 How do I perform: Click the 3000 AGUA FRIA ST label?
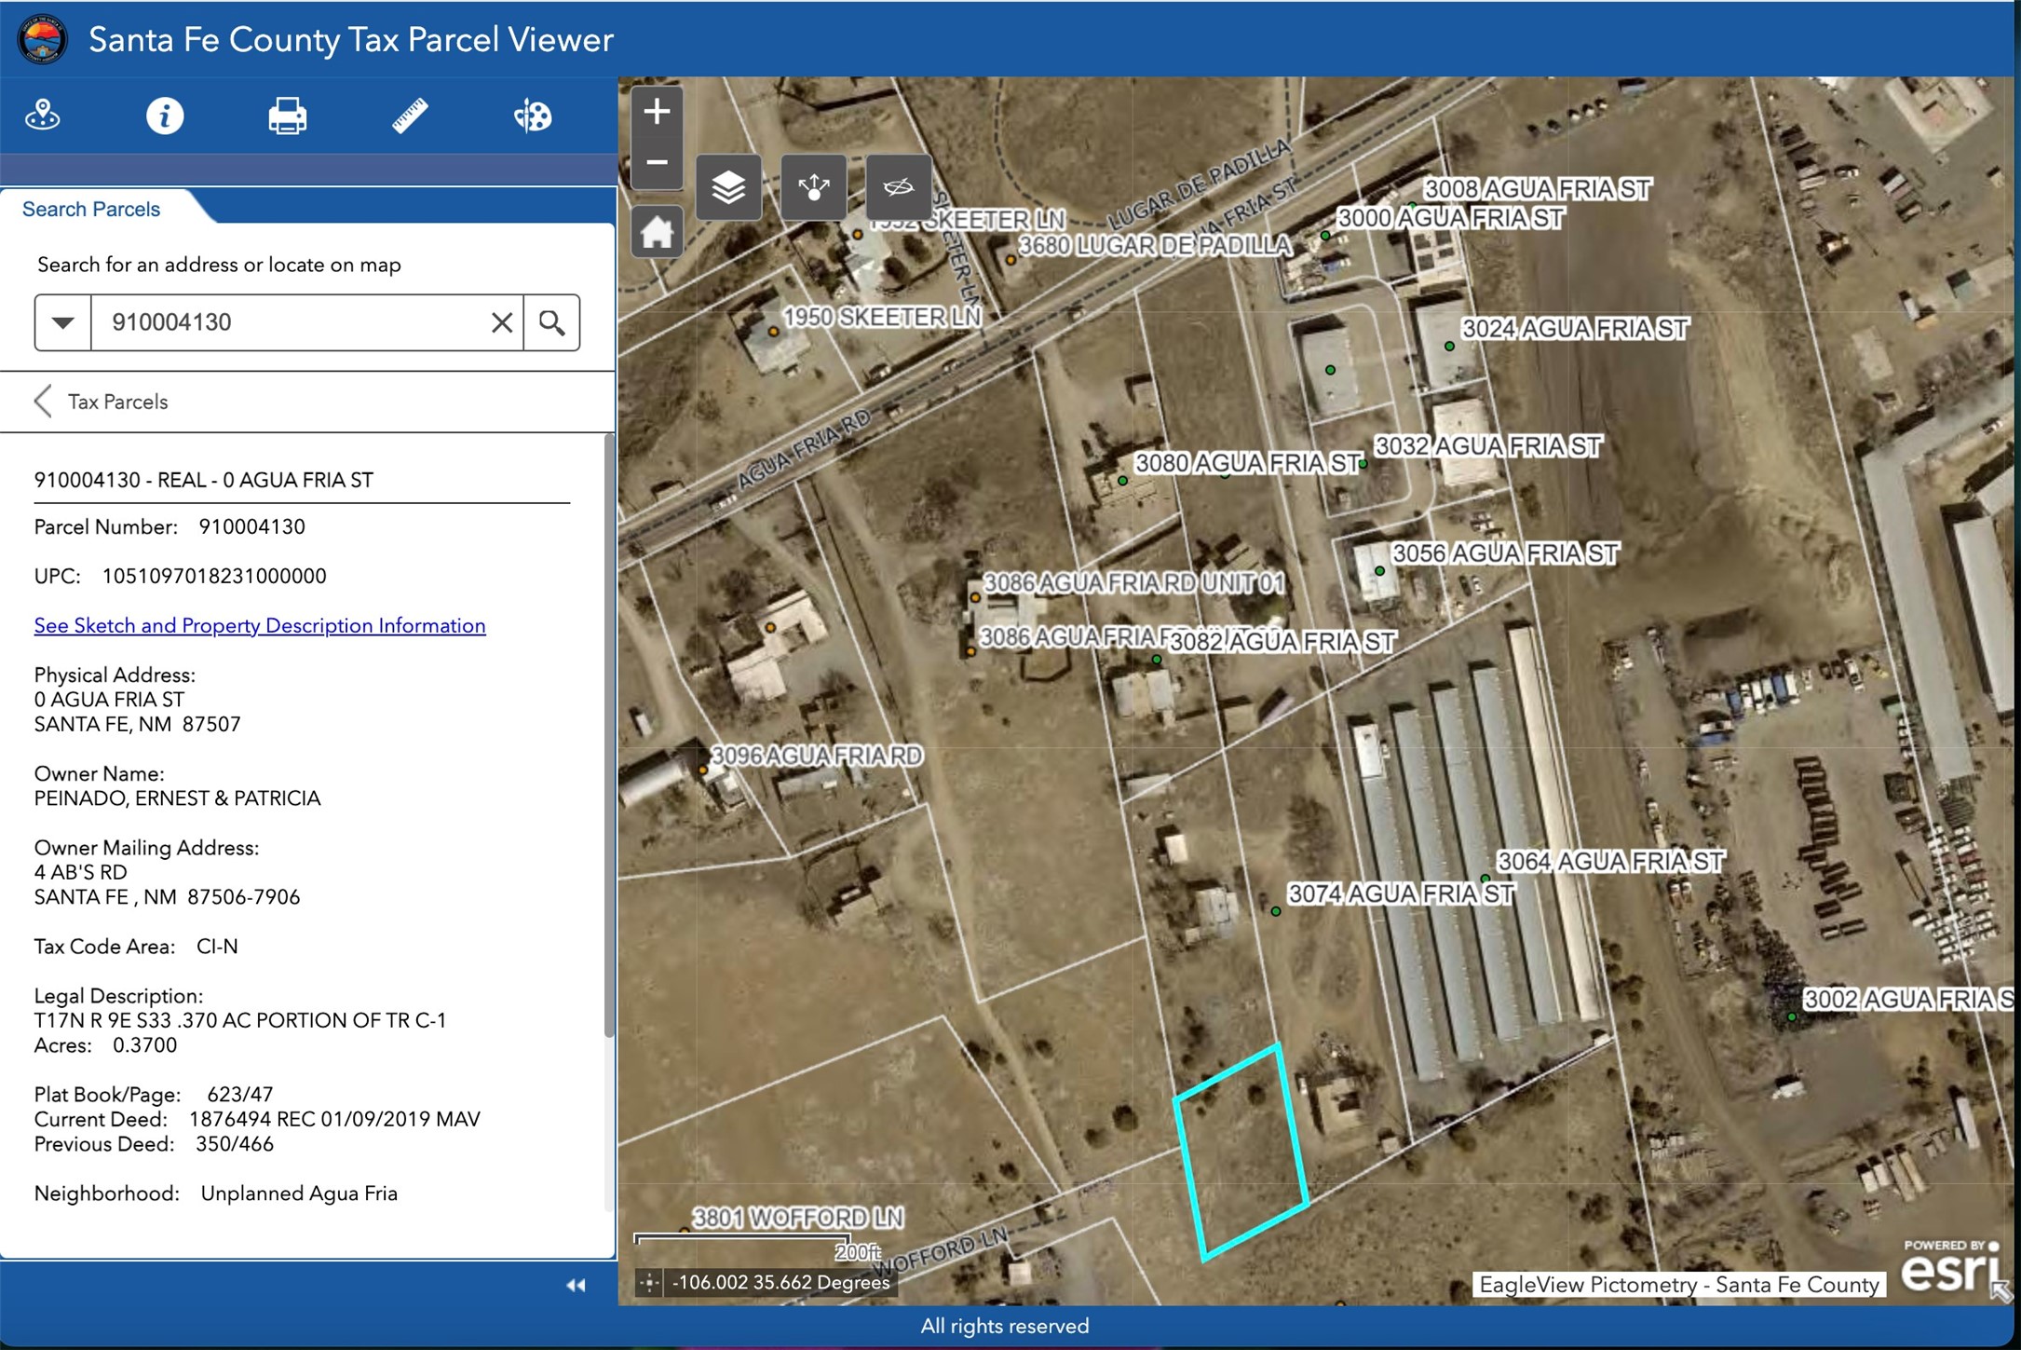[x=1450, y=218]
